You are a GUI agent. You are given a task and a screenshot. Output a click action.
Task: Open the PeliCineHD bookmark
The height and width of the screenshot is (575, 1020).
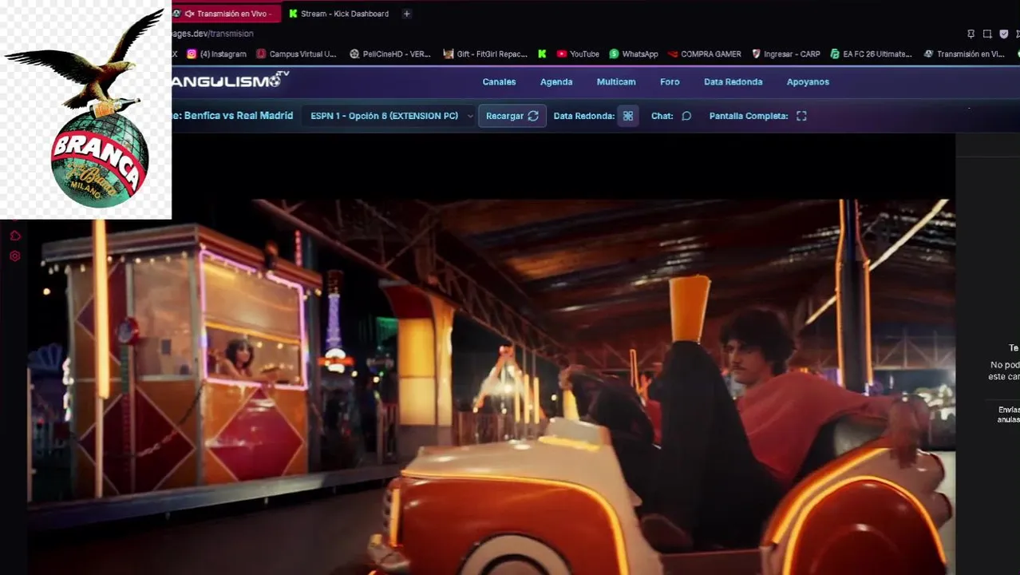(390, 54)
